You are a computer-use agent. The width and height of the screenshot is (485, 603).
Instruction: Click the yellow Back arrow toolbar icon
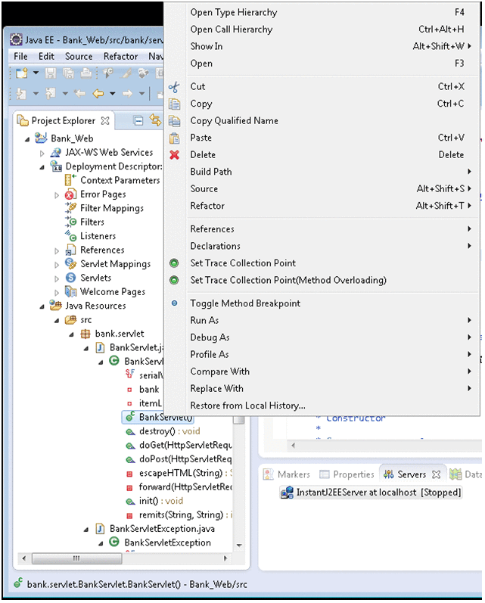tap(98, 94)
